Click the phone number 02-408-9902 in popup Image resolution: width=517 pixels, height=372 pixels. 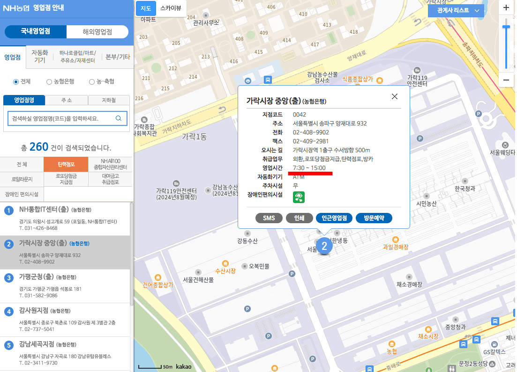[x=311, y=132]
